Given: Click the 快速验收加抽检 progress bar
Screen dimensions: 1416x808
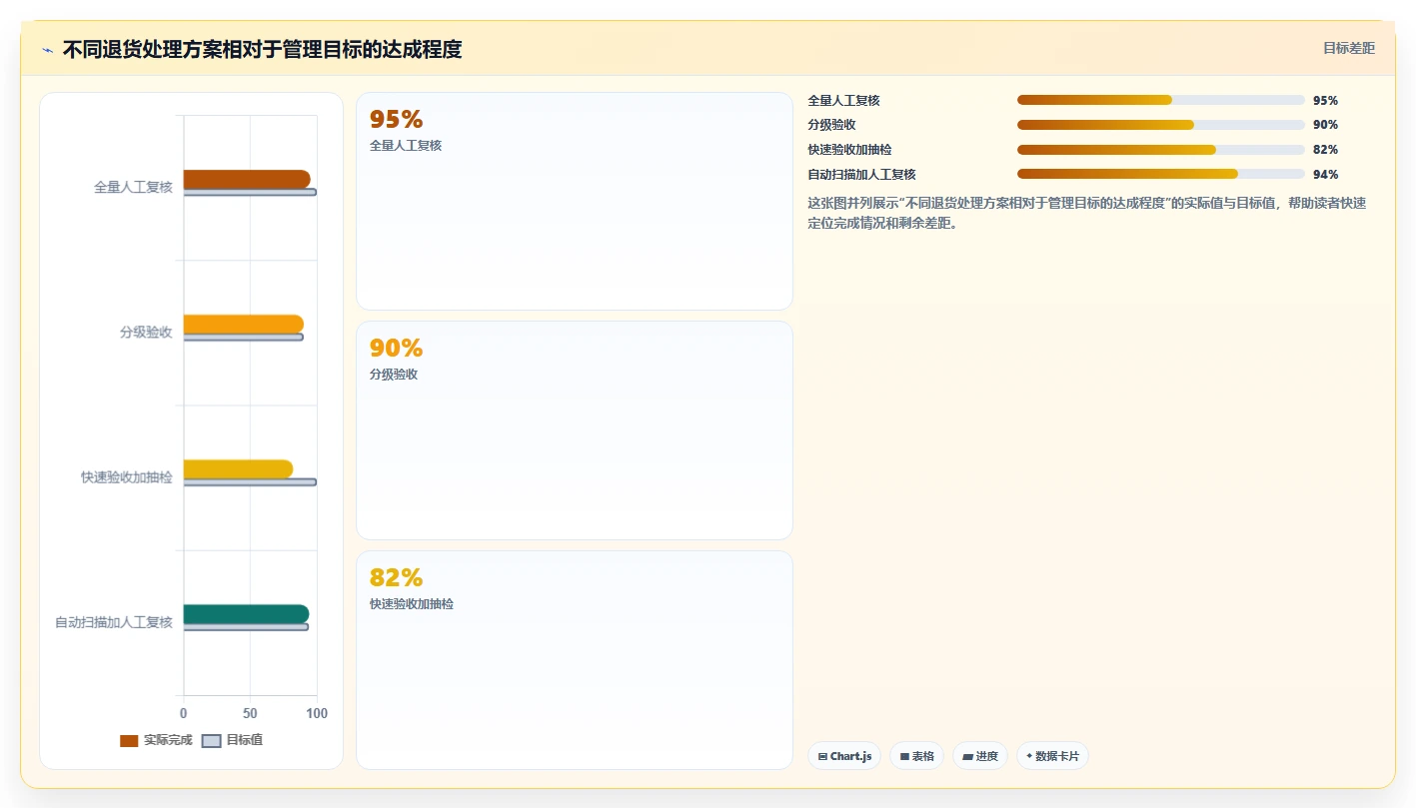Looking at the screenshot, I should (1160, 150).
